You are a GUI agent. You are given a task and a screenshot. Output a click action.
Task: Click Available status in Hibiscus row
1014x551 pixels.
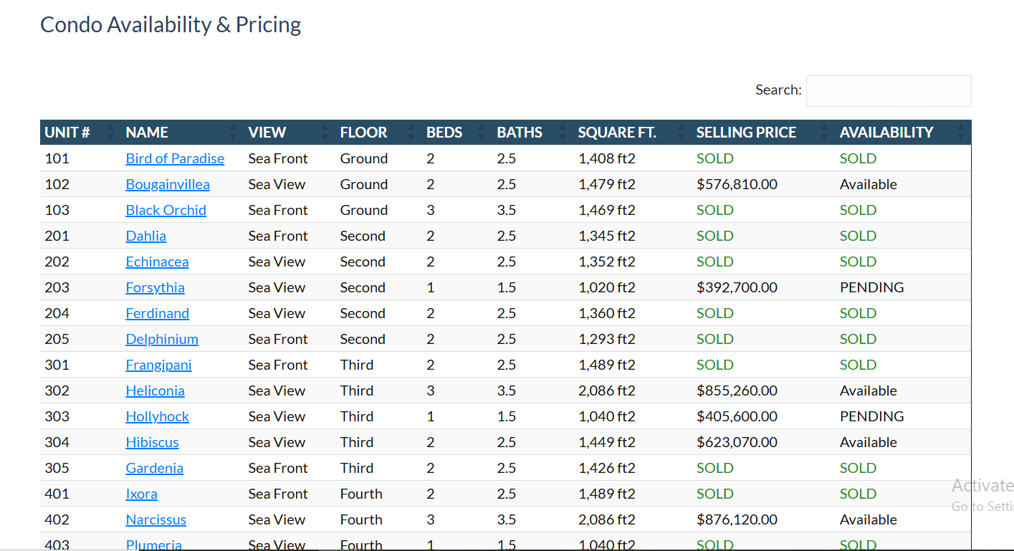point(868,442)
